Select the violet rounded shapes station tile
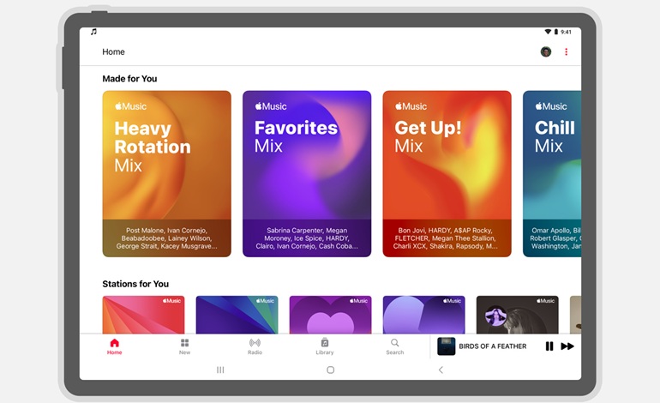Viewport: 660px width, 403px height. click(424, 315)
